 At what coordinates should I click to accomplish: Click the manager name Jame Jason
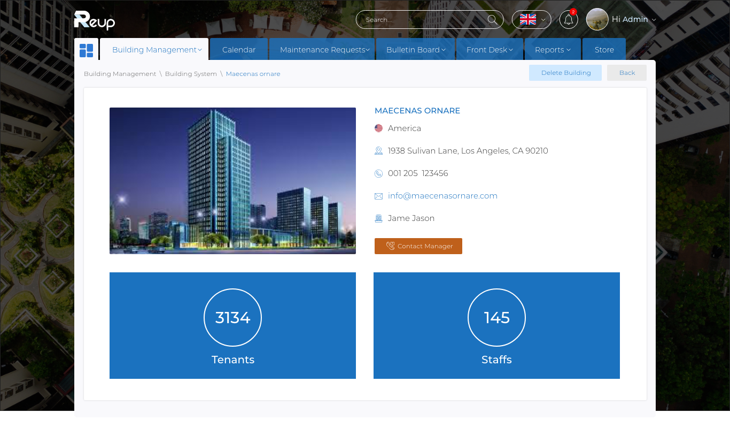(x=411, y=218)
